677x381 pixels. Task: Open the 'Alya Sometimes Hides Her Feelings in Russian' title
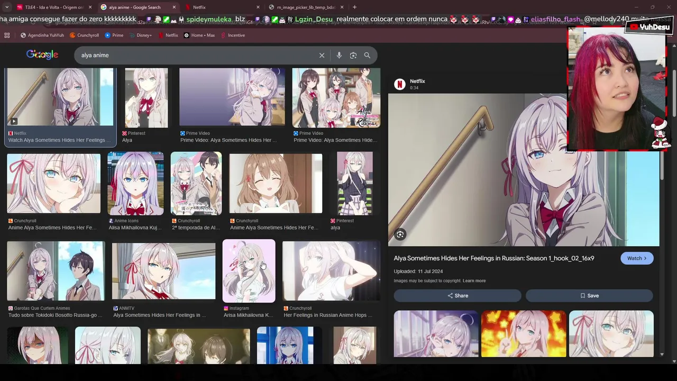pyautogui.click(x=493, y=258)
